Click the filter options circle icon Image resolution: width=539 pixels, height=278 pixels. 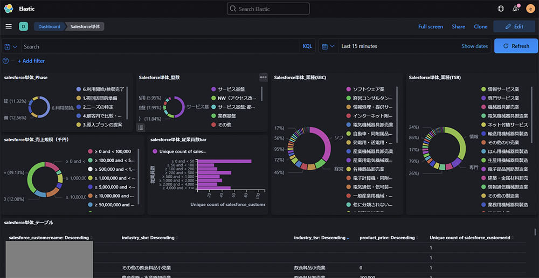point(5,61)
